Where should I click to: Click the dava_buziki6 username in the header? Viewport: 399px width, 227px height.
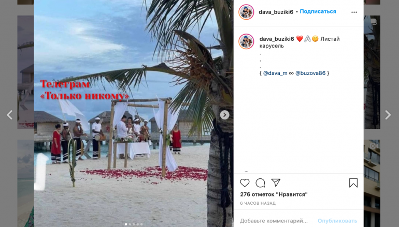pos(276,12)
